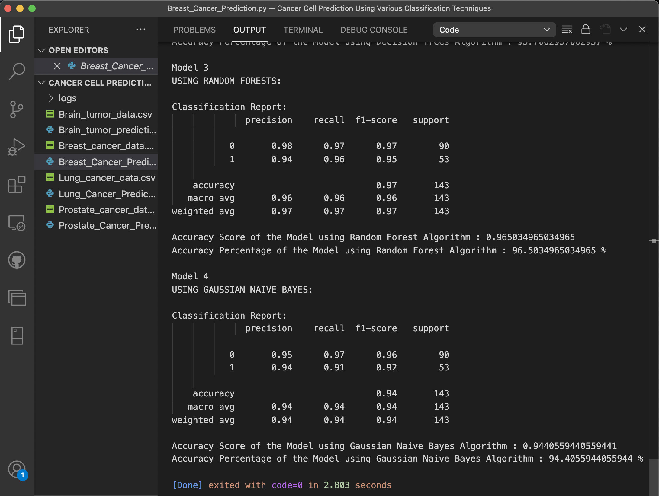The image size is (659, 496).
Task: Open the Remote Explorer view
Action: tap(17, 223)
